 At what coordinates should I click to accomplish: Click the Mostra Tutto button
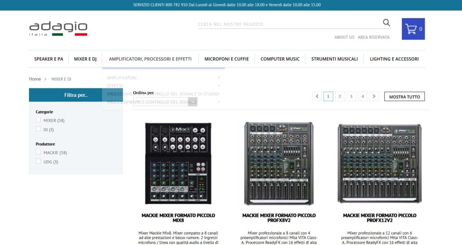tap(404, 97)
